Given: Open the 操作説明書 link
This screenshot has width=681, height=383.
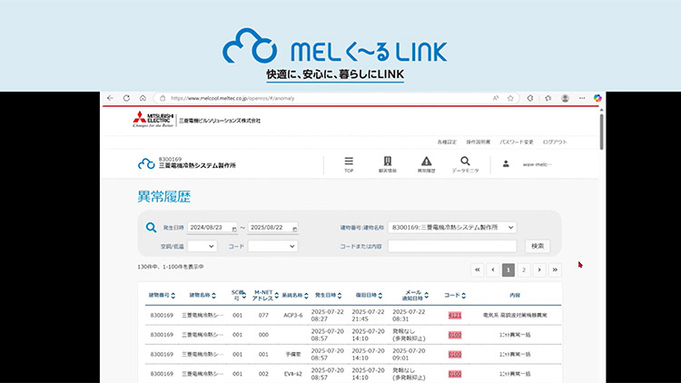Looking at the screenshot, I should click(x=479, y=142).
